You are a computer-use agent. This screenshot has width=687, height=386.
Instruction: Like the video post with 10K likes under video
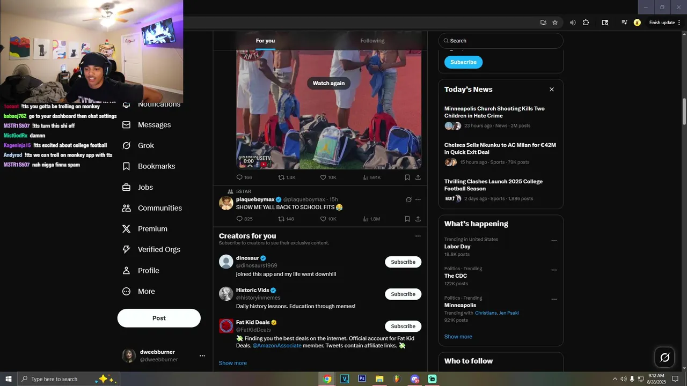tap(328, 177)
